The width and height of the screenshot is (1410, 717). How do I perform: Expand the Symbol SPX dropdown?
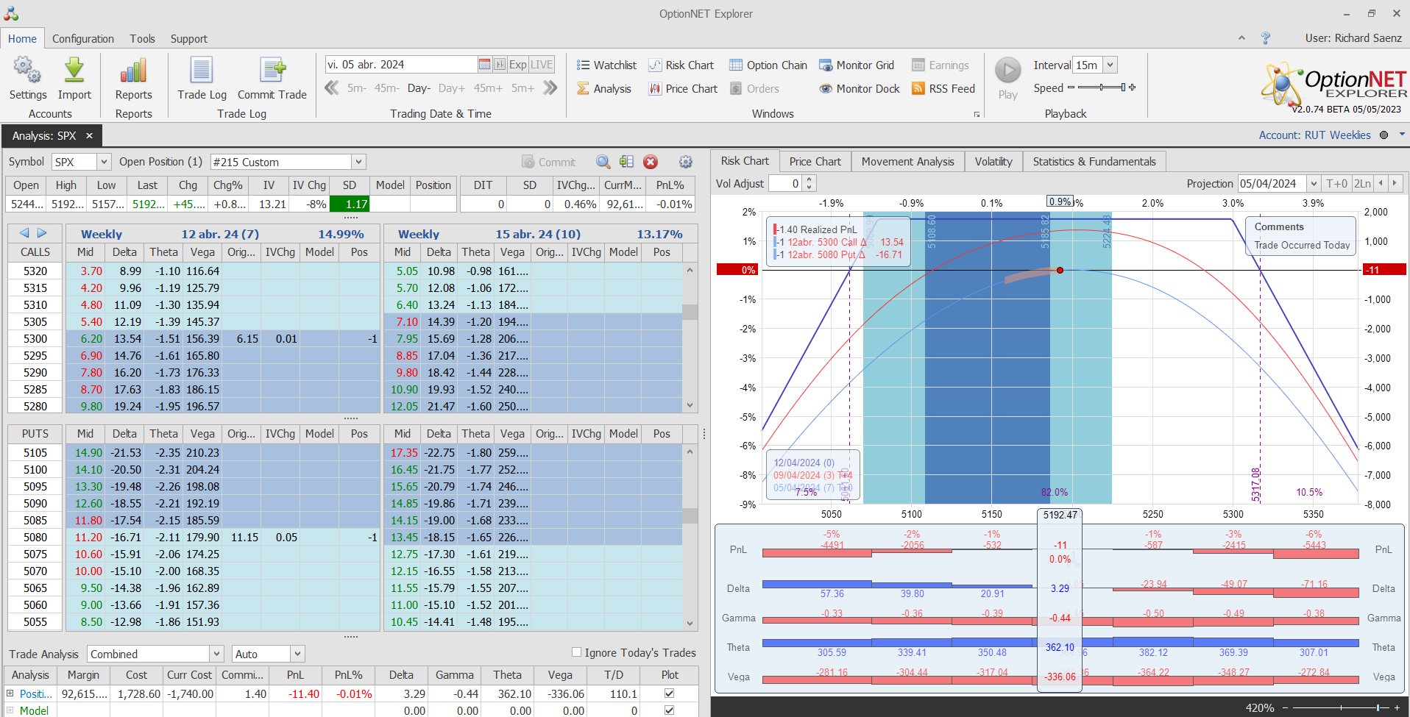click(104, 162)
